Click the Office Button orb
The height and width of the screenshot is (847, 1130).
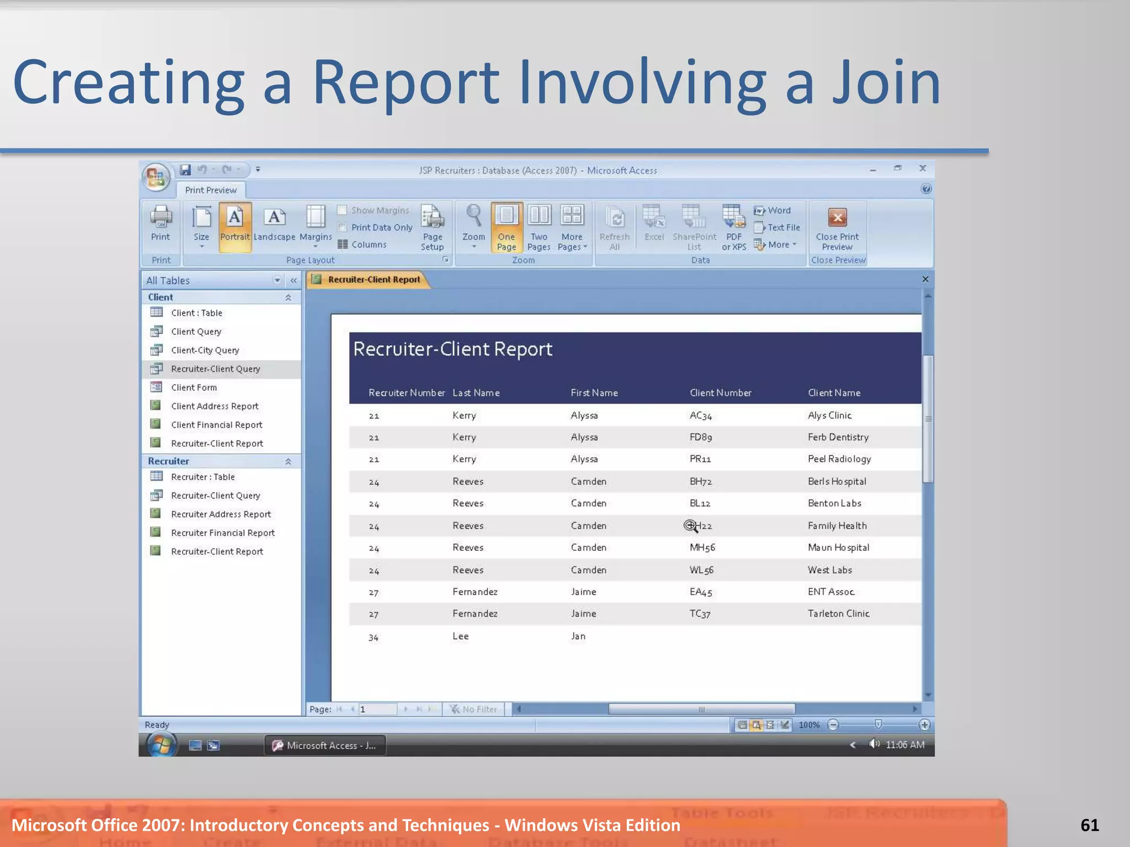[x=157, y=178]
